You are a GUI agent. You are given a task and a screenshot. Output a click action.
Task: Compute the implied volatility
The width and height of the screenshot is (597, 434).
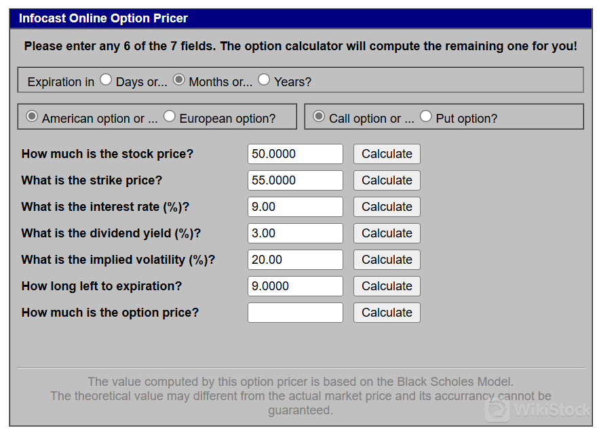tap(387, 260)
